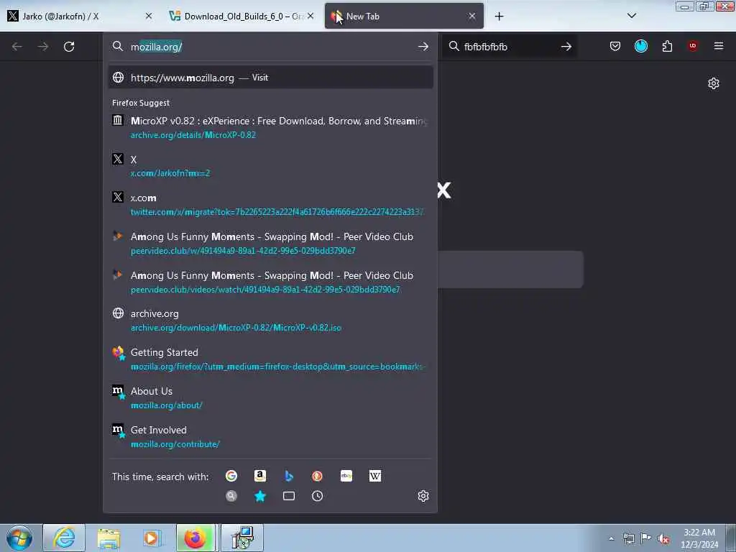The width and height of the screenshot is (736, 552).
Task: Switch to the Jarko (@Jarkofn) / X tab
Action: pyautogui.click(x=80, y=16)
